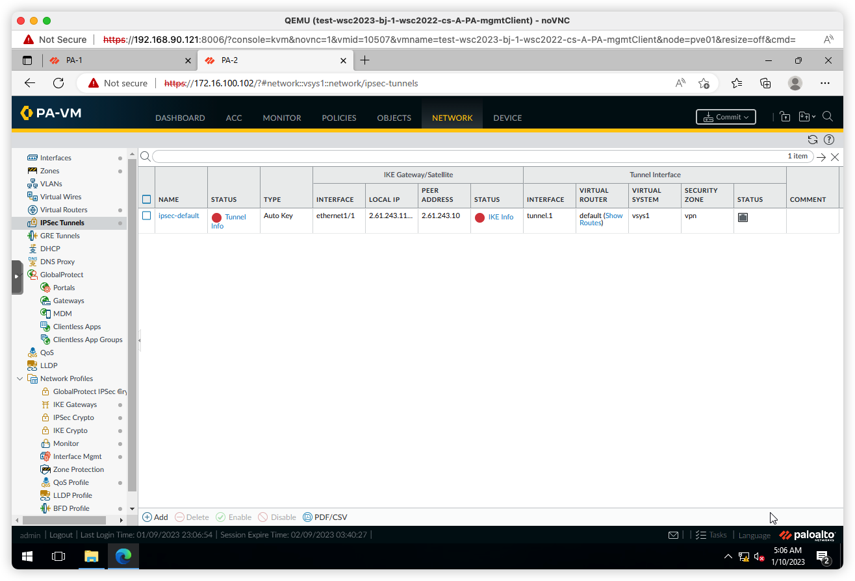Toggle the select-all header checkbox
The height and width of the screenshot is (581, 855).
[147, 199]
